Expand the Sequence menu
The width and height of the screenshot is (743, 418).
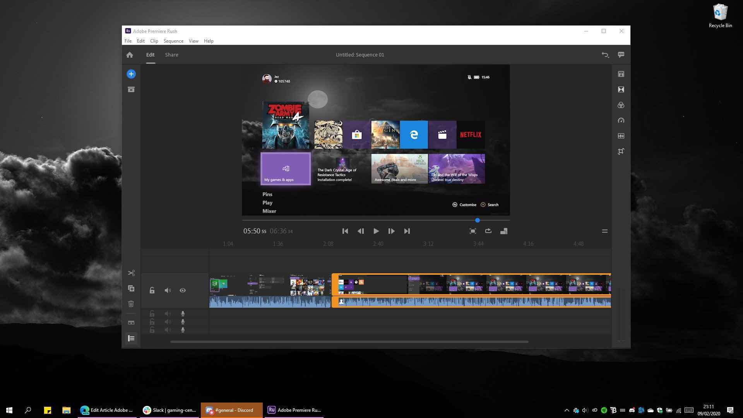point(173,40)
